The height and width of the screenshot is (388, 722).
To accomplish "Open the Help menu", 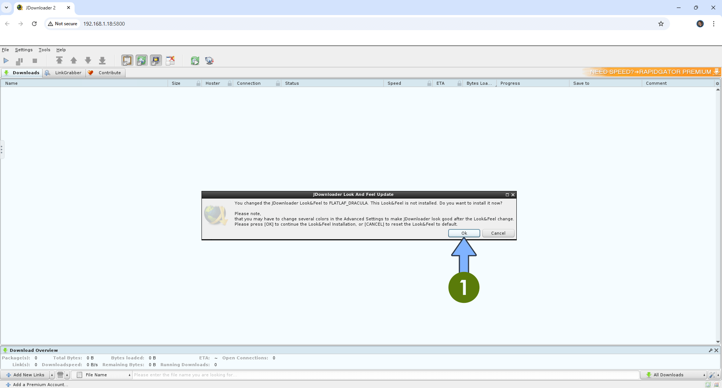I will point(61,50).
